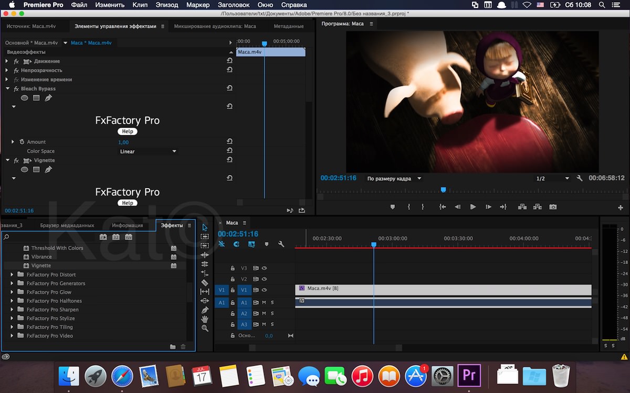The height and width of the screenshot is (393, 630).
Task: Go to In point in Program monitor
Action: [443, 207]
